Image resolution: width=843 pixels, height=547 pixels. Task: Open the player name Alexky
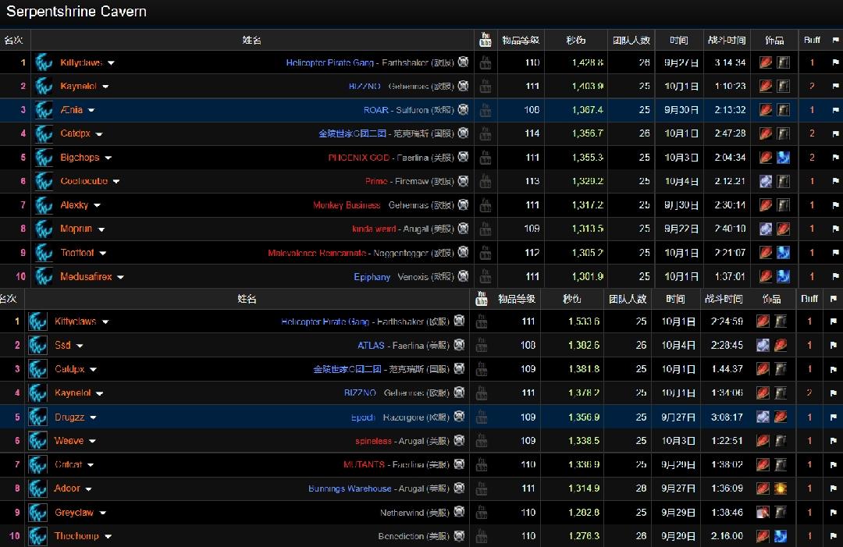click(74, 205)
